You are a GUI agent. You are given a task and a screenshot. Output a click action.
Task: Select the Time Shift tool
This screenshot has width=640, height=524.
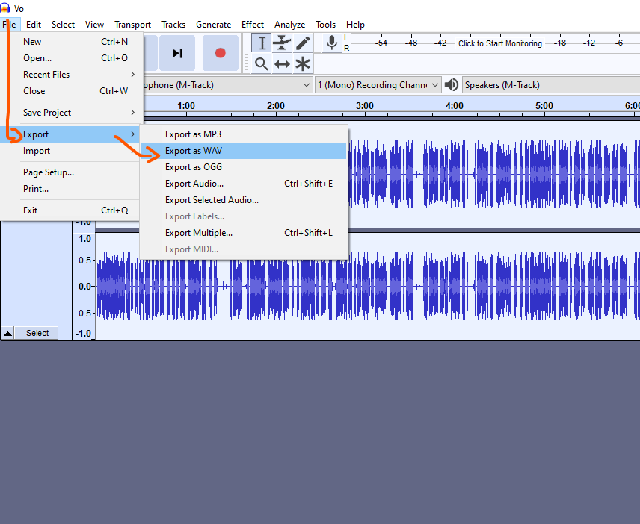[x=282, y=64]
